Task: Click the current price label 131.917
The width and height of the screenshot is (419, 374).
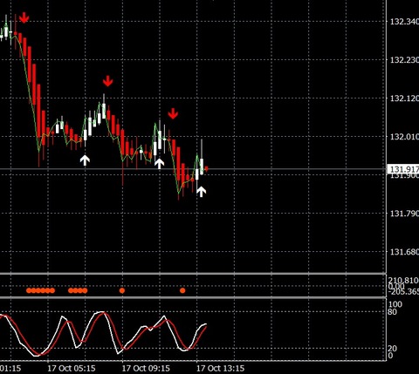Action: tap(403, 169)
